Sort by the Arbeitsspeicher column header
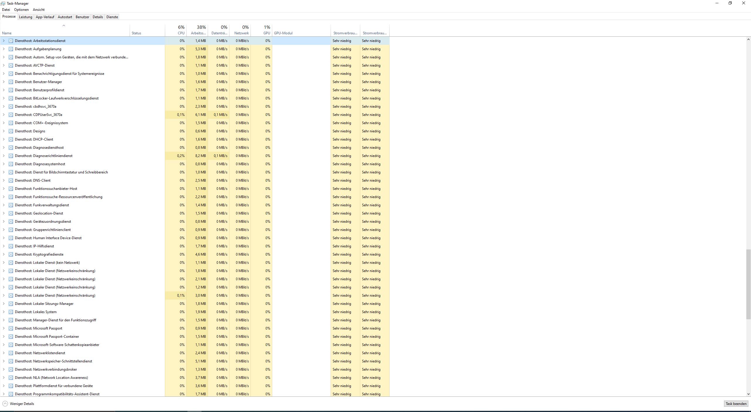751x412 pixels. coord(198,33)
